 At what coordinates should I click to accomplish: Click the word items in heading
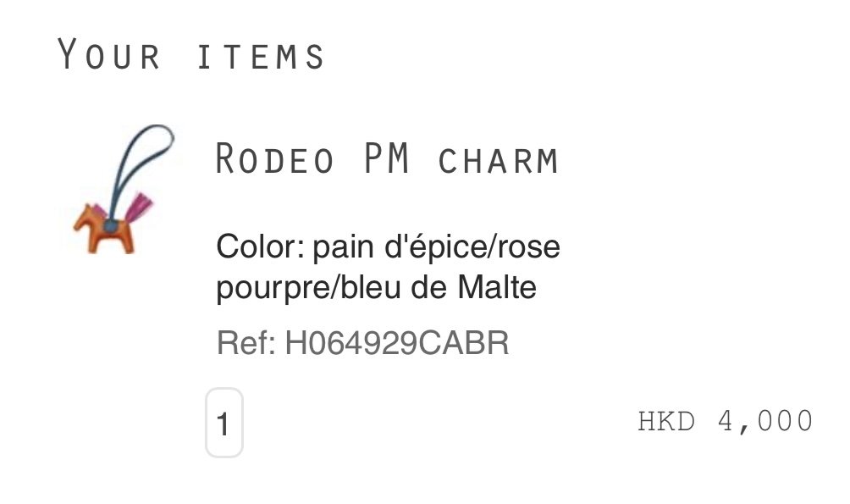click(261, 57)
